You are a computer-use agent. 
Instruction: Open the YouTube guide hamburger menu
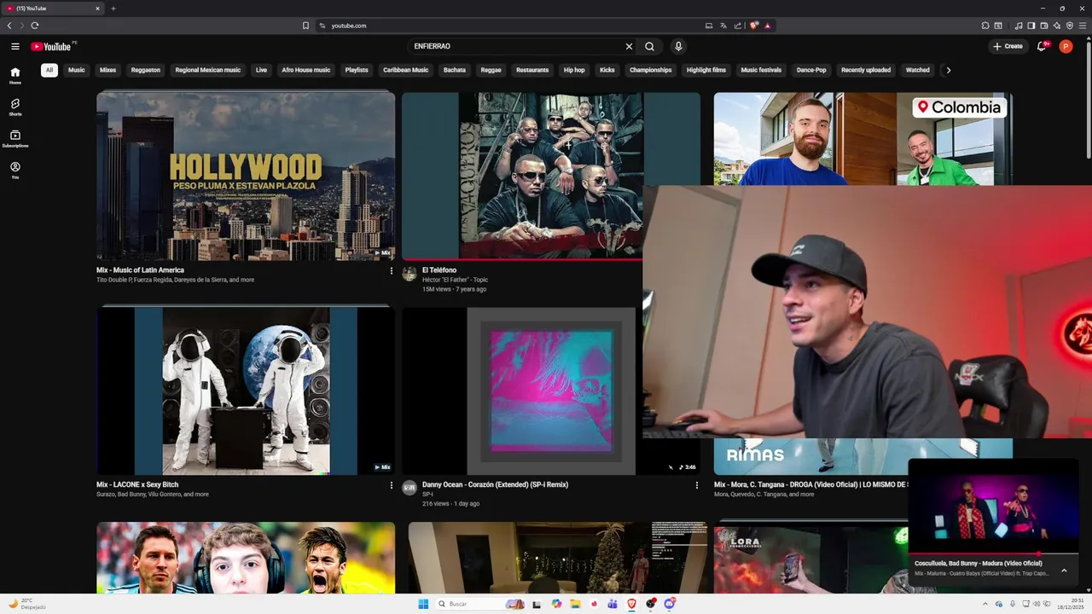click(x=15, y=46)
